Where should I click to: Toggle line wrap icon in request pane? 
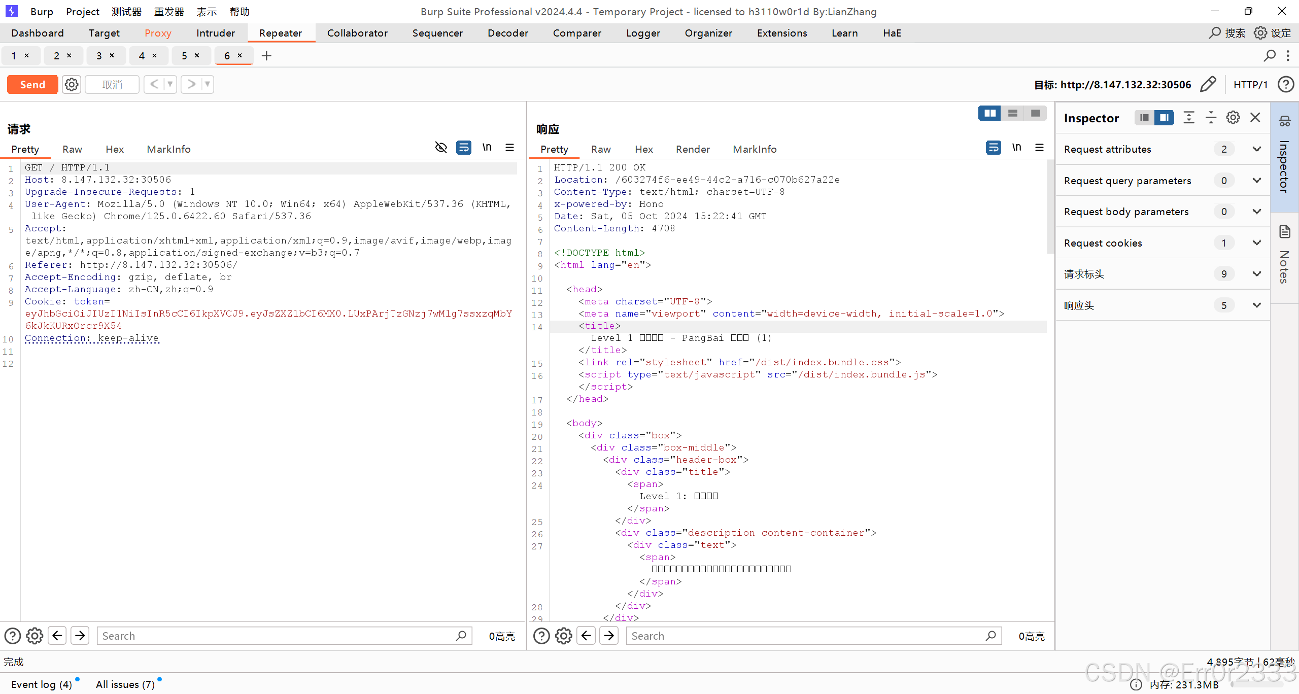click(x=463, y=148)
